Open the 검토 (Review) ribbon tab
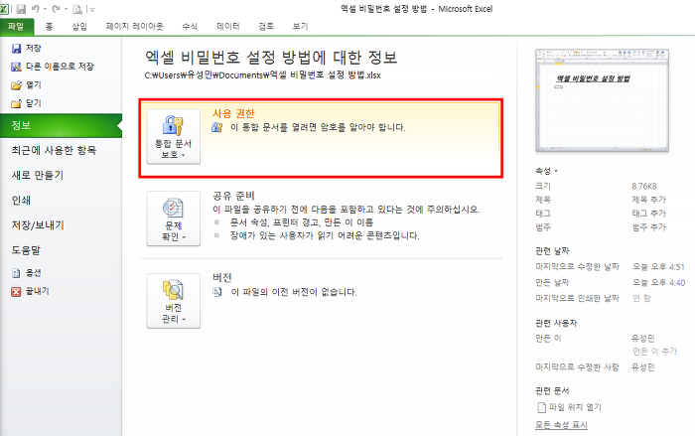Viewport: 695px width, 436px height. [266, 26]
